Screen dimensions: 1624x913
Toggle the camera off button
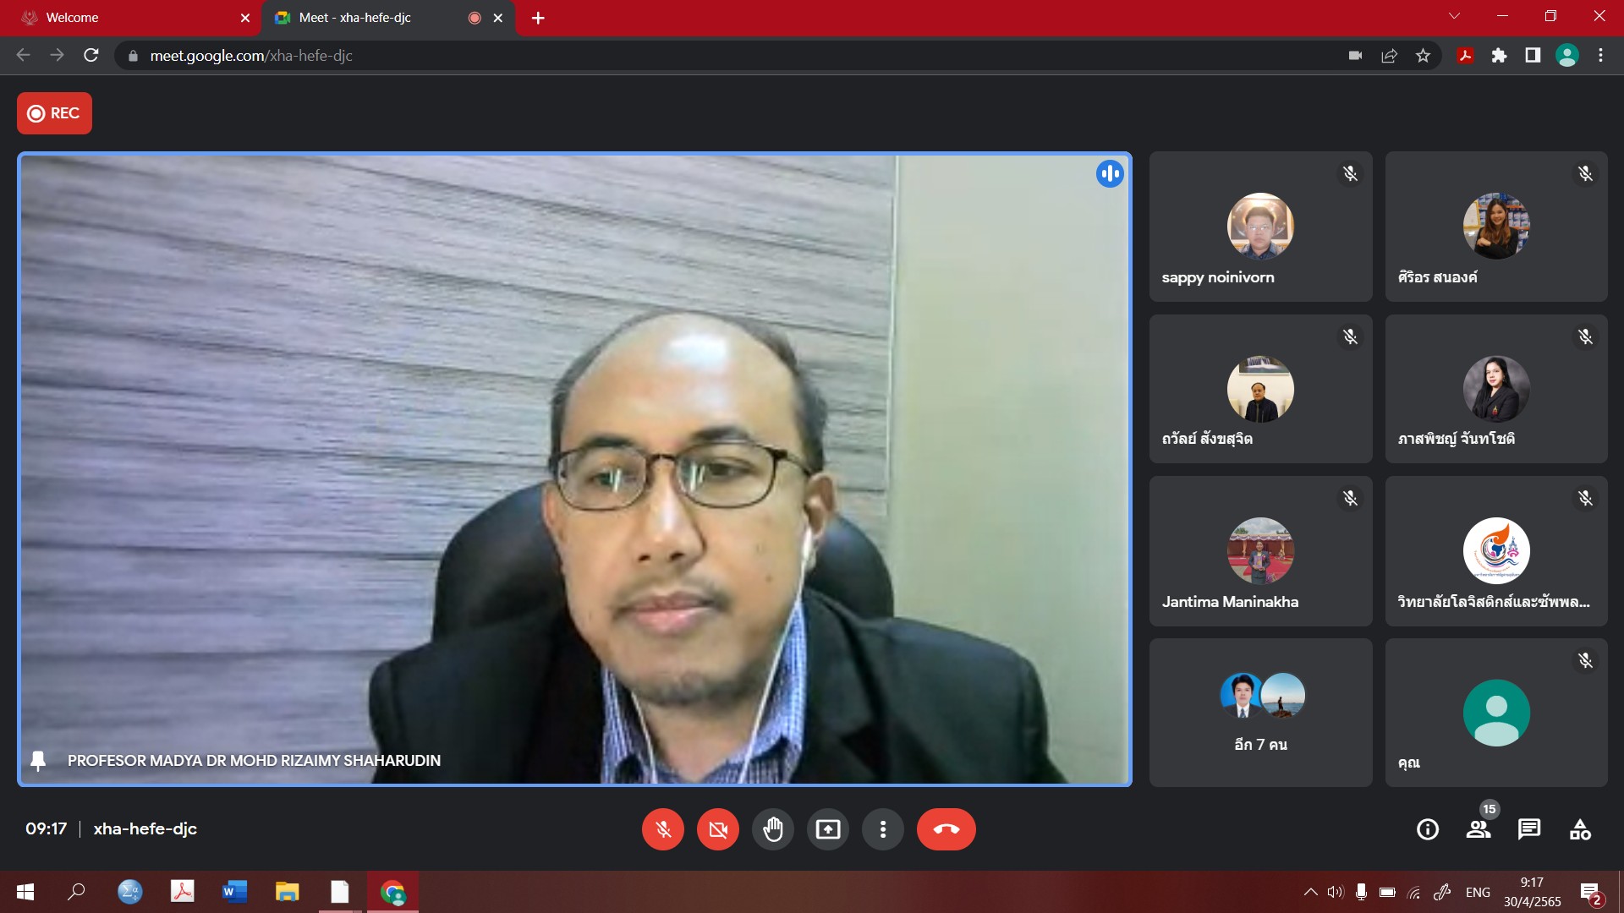coord(717,829)
